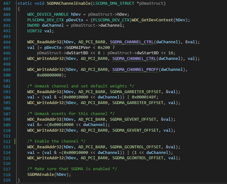Click SGDMA_GCONTROL_OFFSET on line 513
The width and height of the screenshot is (227, 184).
click(135, 147)
